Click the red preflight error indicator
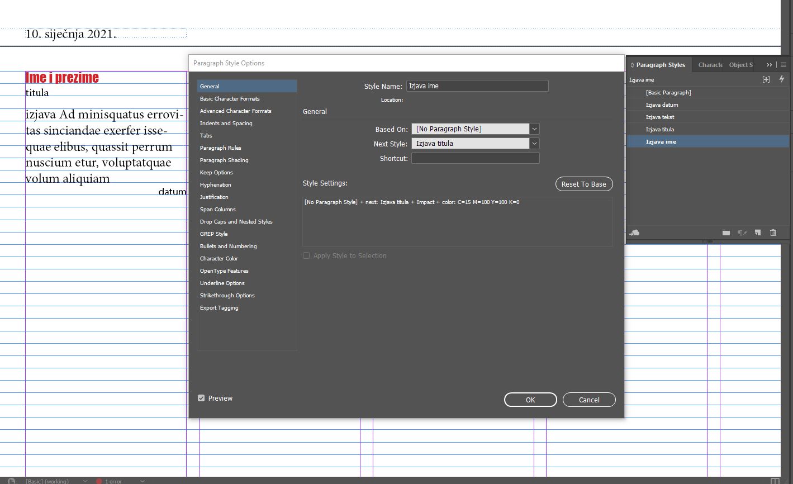This screenshot has width=793, height=484. pyautogui.click(x=99, y=481)
